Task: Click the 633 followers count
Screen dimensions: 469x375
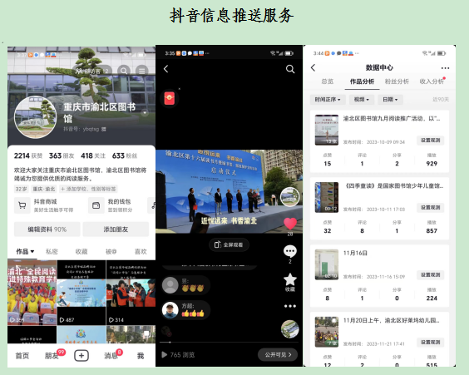Action: (125, 155)
